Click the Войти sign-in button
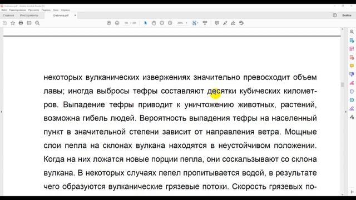This screenshot has height=200, width=356. (347, 15)
